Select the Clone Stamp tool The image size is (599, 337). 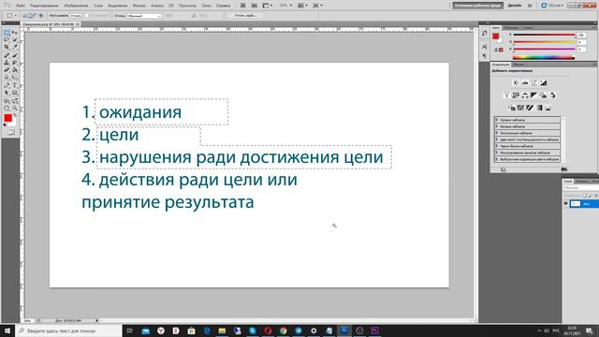(7, 63)
